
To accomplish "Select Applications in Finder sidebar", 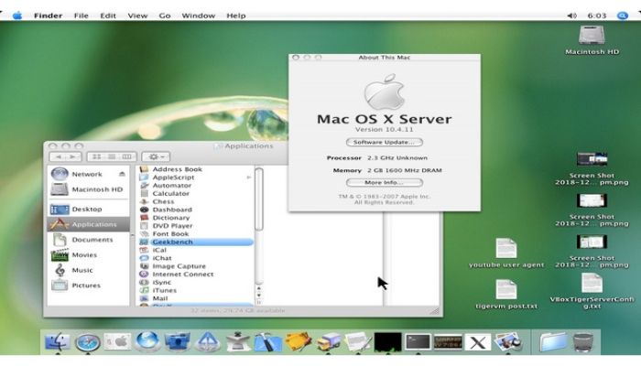I will [x=88, y=224].
